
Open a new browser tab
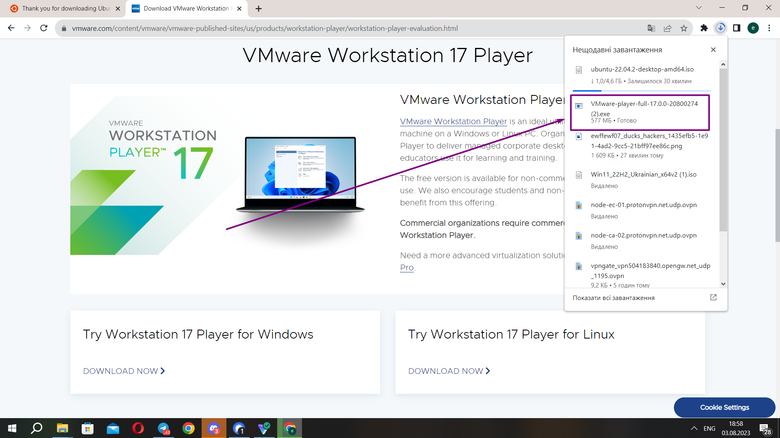click(x=259, y=9)
